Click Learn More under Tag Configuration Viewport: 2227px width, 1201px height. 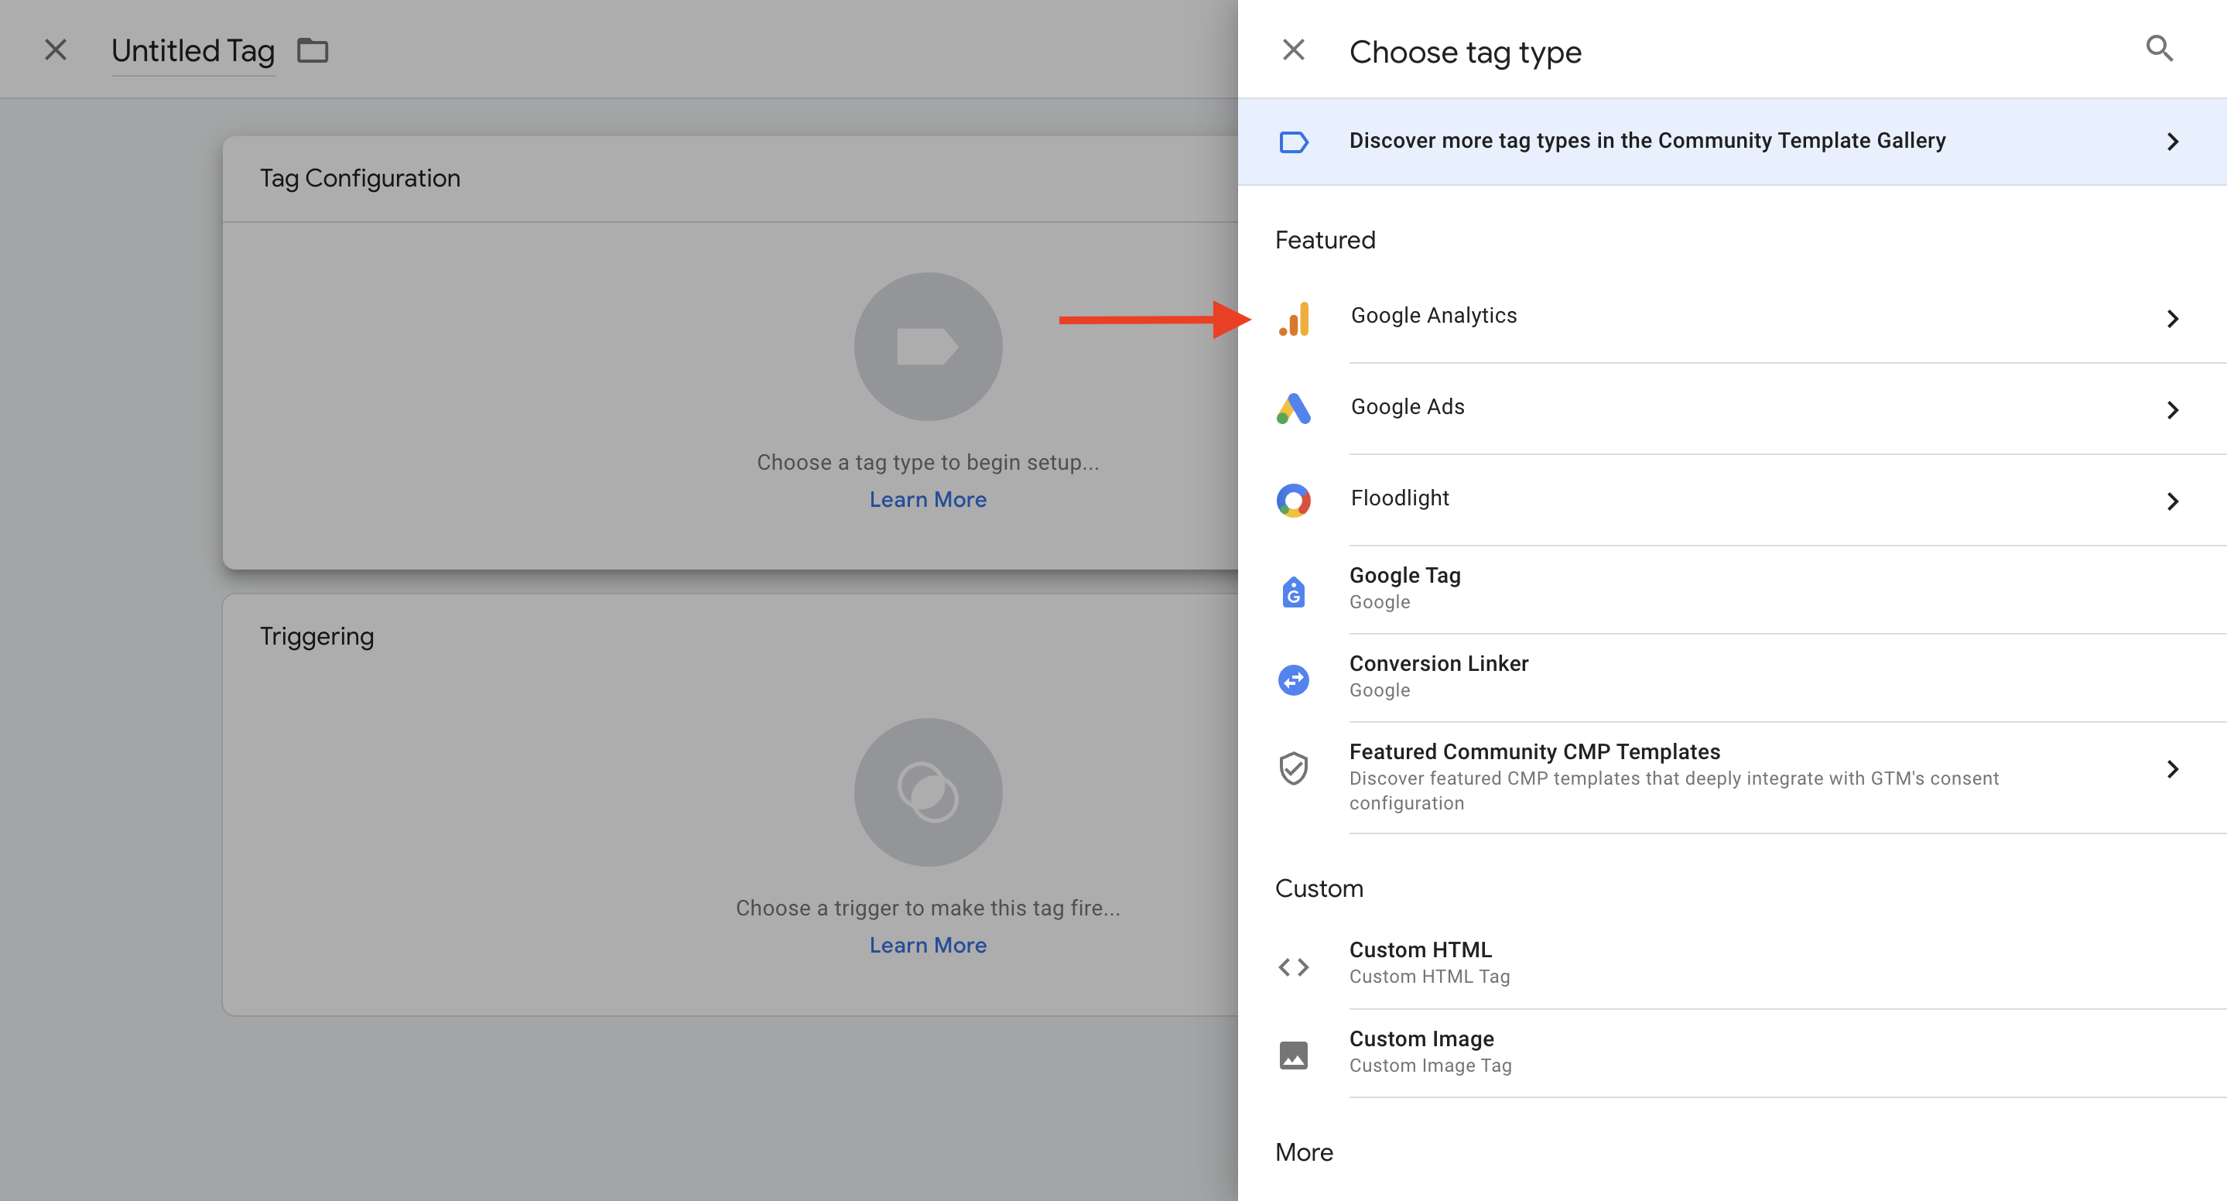point(928,500)
